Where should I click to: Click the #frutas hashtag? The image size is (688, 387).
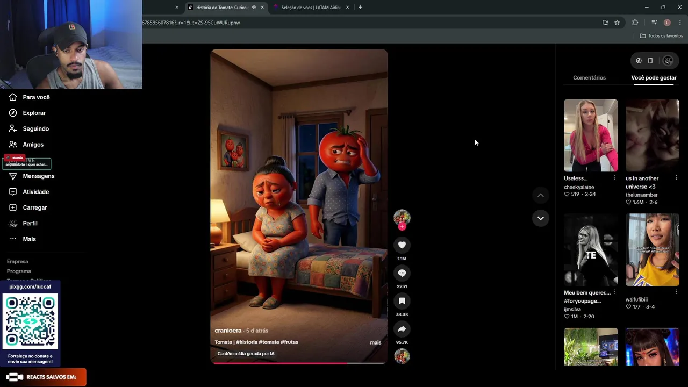pyautogui.click(x=290, y=342)
